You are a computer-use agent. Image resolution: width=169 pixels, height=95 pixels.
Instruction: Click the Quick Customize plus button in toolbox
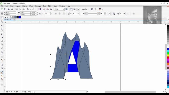point(2,85)
